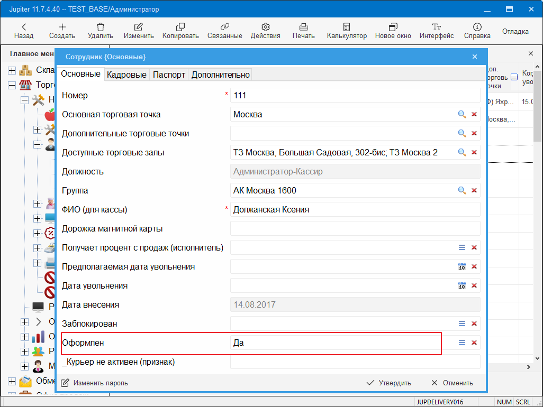Open list icon for Оформлен field

(462, 343)
